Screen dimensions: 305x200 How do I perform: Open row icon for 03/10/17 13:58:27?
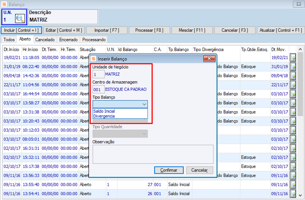coord(293,103)
